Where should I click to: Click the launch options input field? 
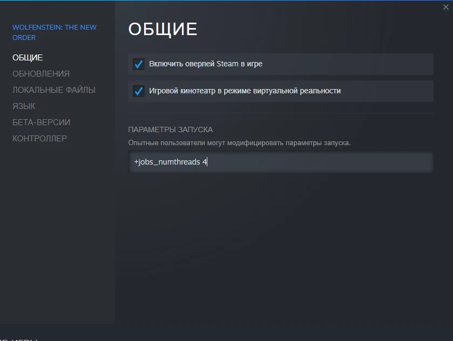coord(281,162)
